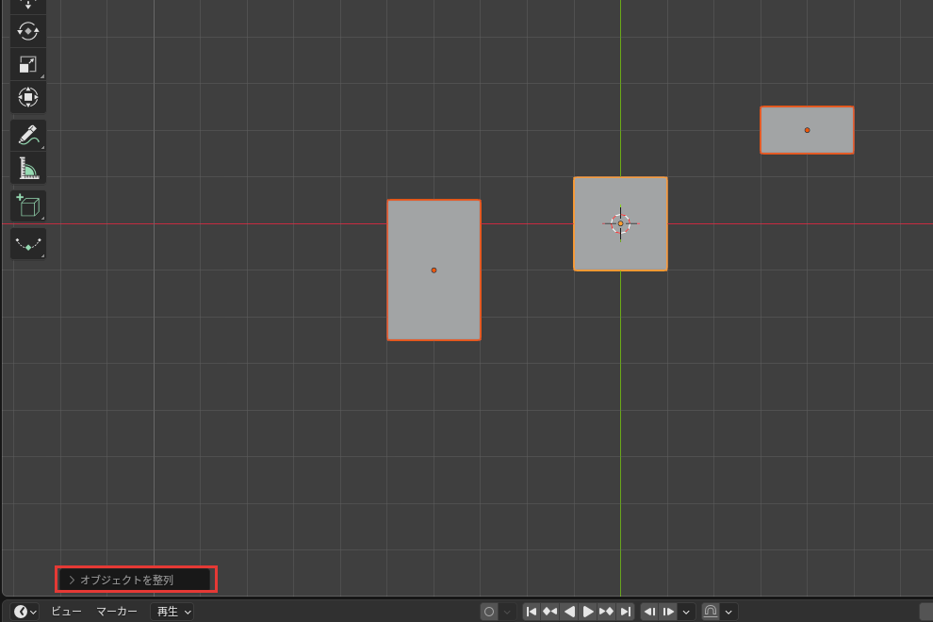
Task: Select the Annotate pencil tool
Action: point(28,135)
